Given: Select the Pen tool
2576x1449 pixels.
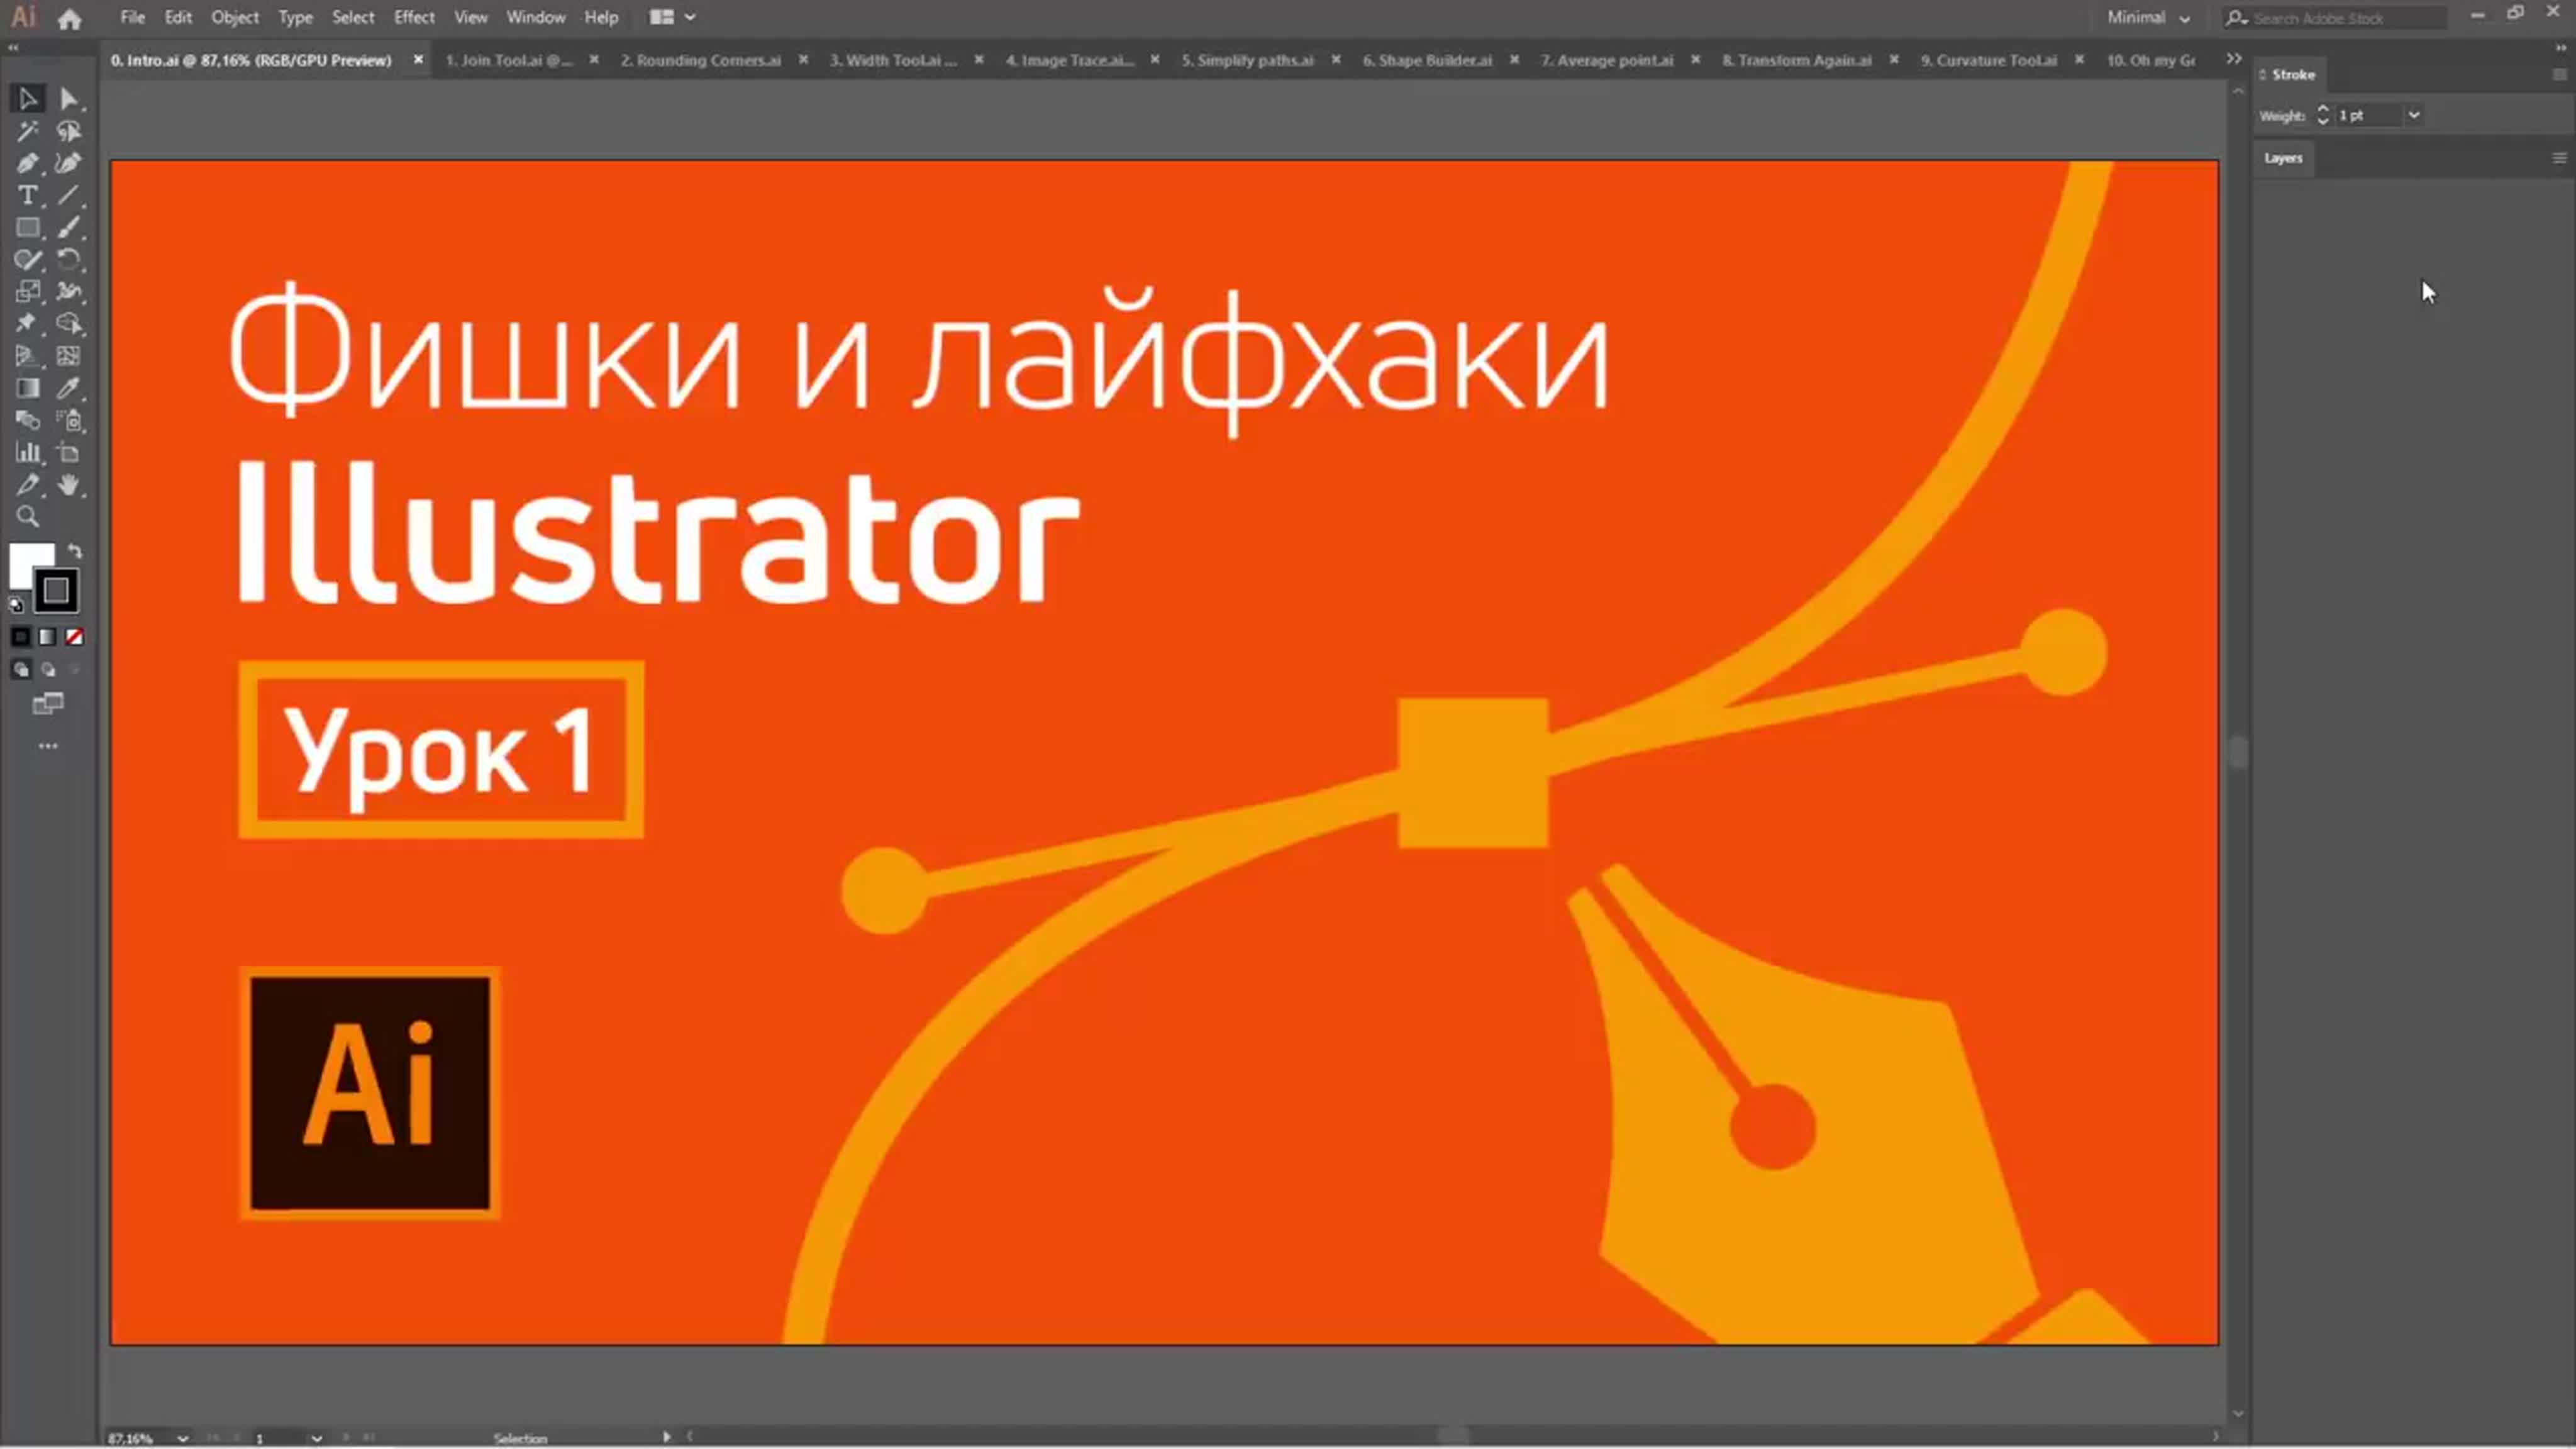Looking at the screenshot, I should point(27,163).
